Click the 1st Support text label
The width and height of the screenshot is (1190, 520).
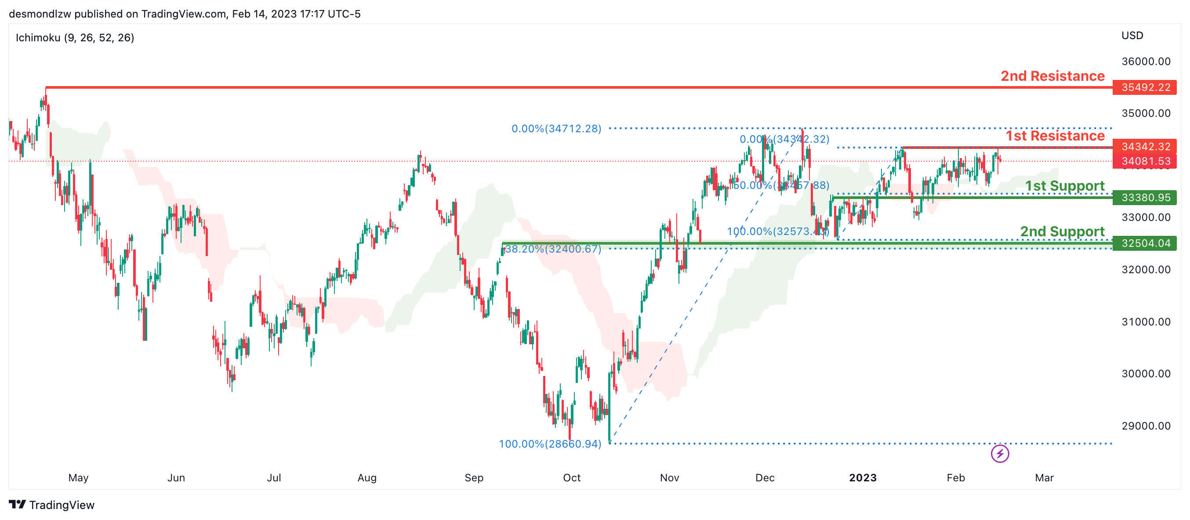[x=1064, y=186]
